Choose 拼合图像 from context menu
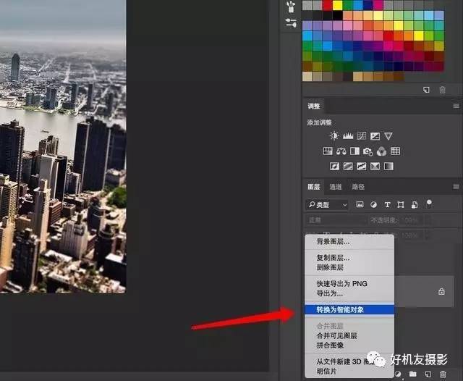The image size is (463, 381). tap(349, 346)
